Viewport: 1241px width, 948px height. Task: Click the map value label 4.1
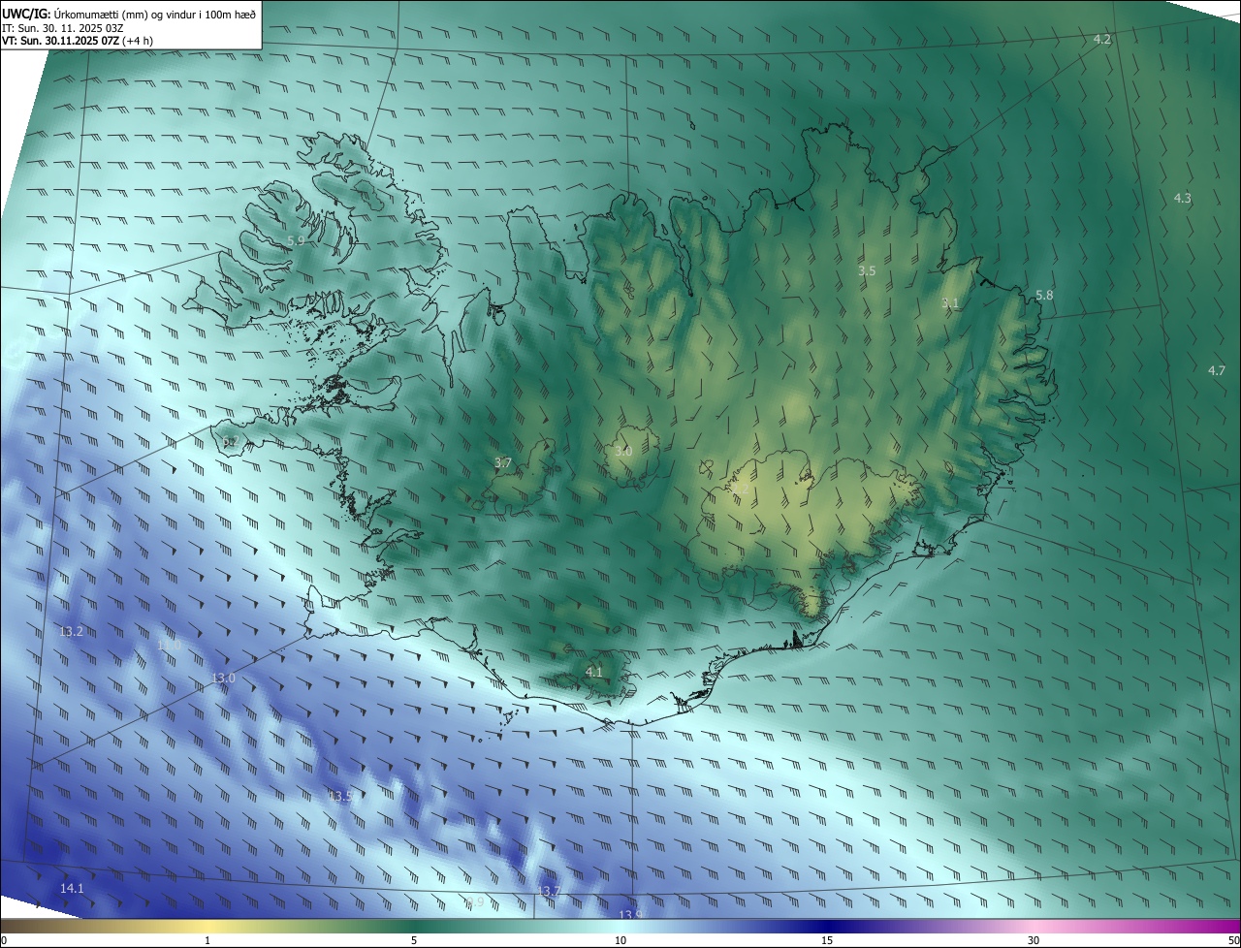(x=594, y=672)
